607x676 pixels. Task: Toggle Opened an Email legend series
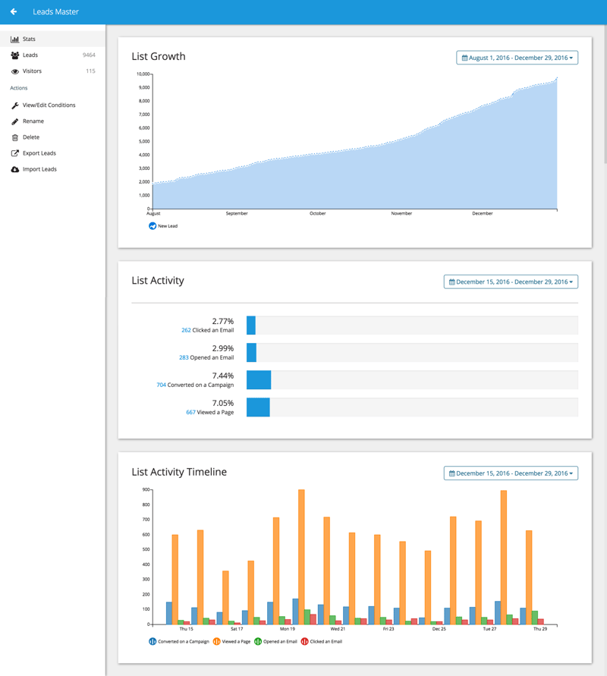click(276, 642)
